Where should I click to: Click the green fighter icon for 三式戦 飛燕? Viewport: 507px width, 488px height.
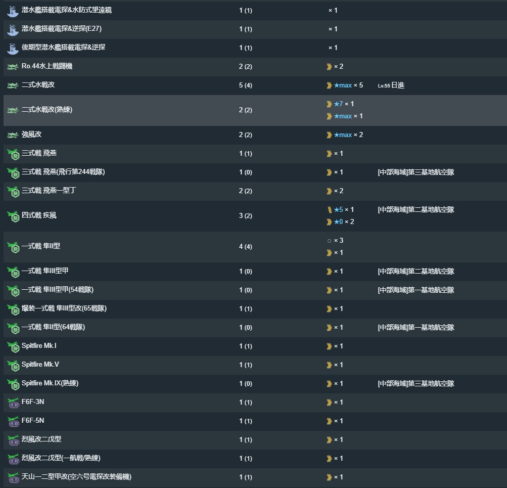(x=13, y=154)
